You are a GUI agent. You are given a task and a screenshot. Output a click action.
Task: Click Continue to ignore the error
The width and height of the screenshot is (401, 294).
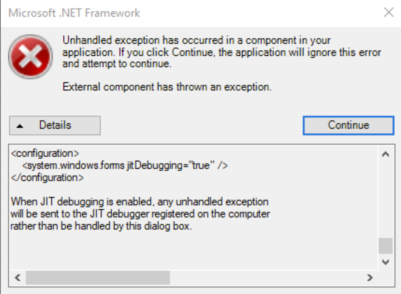(x=348, y=125)
